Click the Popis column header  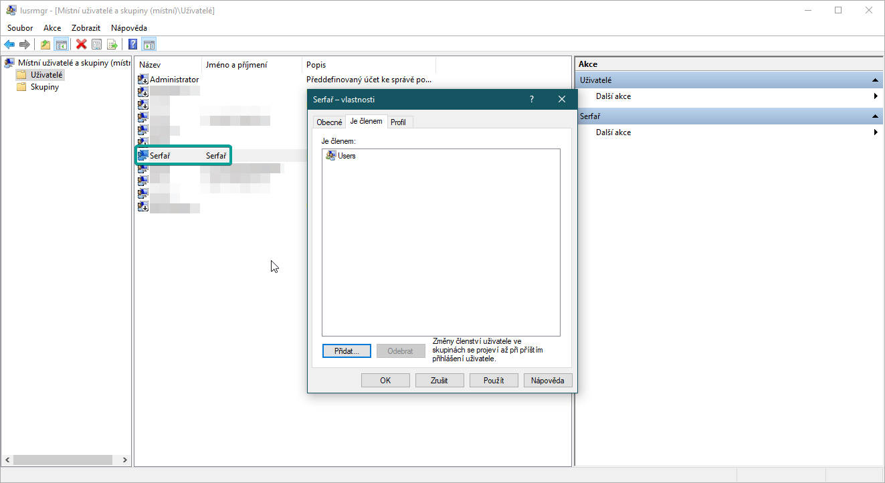coord(369,65)
